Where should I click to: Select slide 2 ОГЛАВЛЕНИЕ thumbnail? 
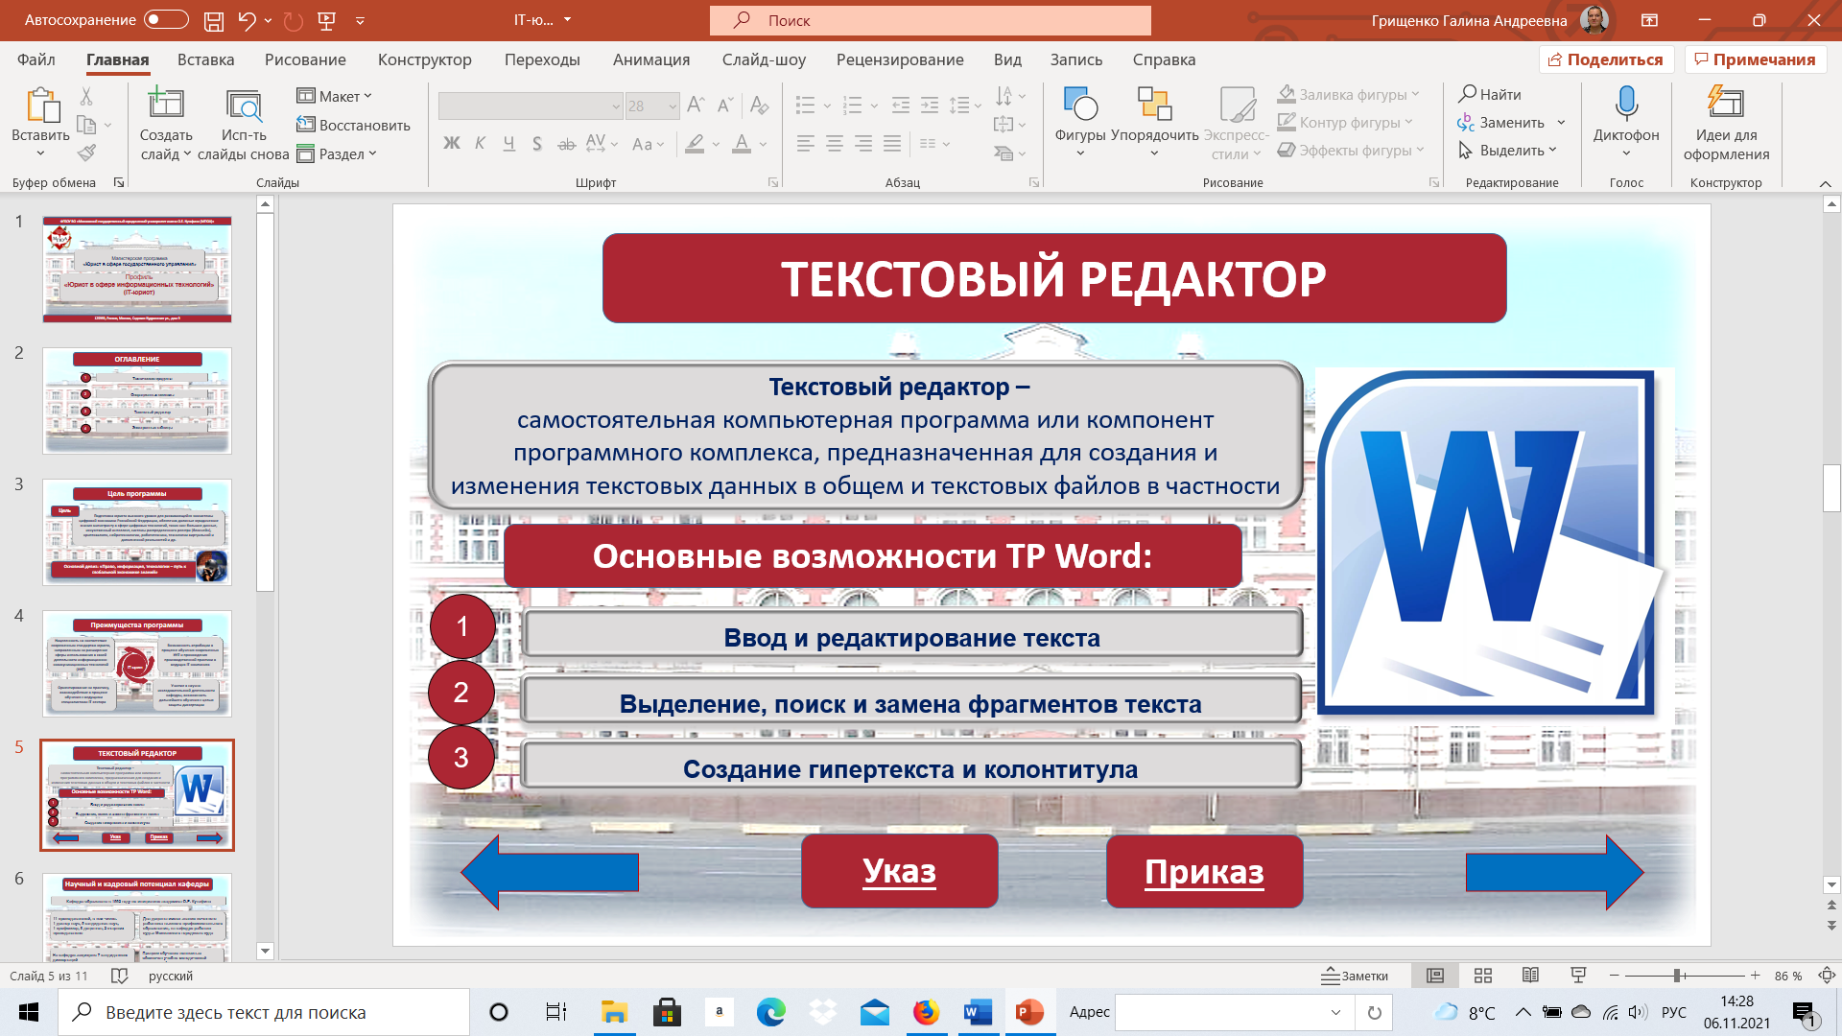point(137,401)
